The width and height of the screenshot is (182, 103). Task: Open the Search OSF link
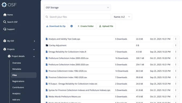(12, 22)
